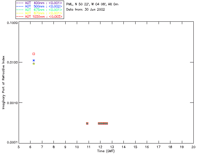199x159 pixels.
Task: Click the x-axis tick label 8
Action: point(54,147)
